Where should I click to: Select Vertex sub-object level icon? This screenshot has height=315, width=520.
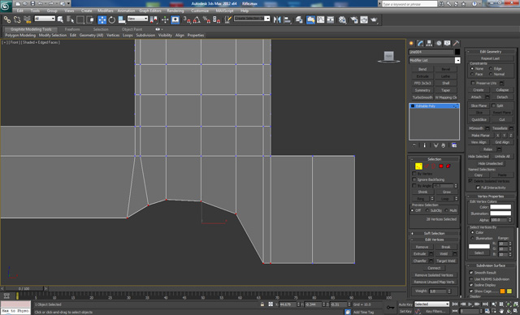pyautogui.click(x=418, y=166)
